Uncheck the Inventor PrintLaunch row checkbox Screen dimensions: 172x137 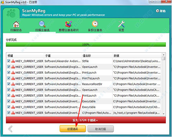[9, 72]
